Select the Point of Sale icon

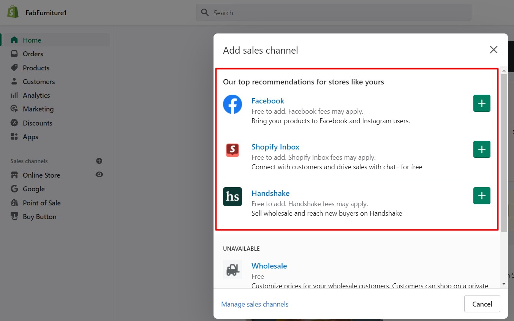pos(14,203)
